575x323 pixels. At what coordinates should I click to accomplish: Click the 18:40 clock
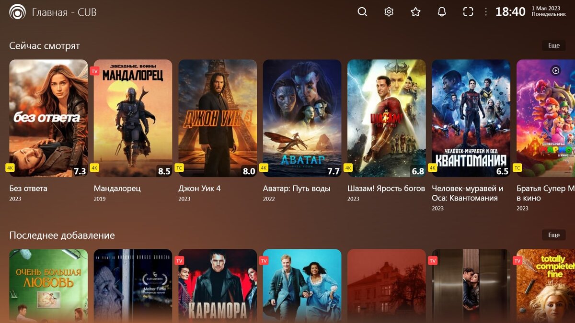(x=510, y=12)
